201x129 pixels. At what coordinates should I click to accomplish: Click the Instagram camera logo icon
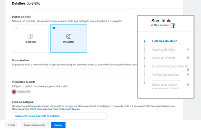point(69,36)
